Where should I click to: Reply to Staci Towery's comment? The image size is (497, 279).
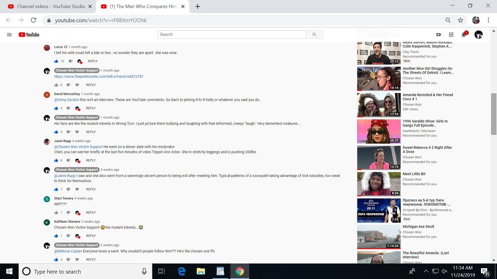click(x=91, y=212)
